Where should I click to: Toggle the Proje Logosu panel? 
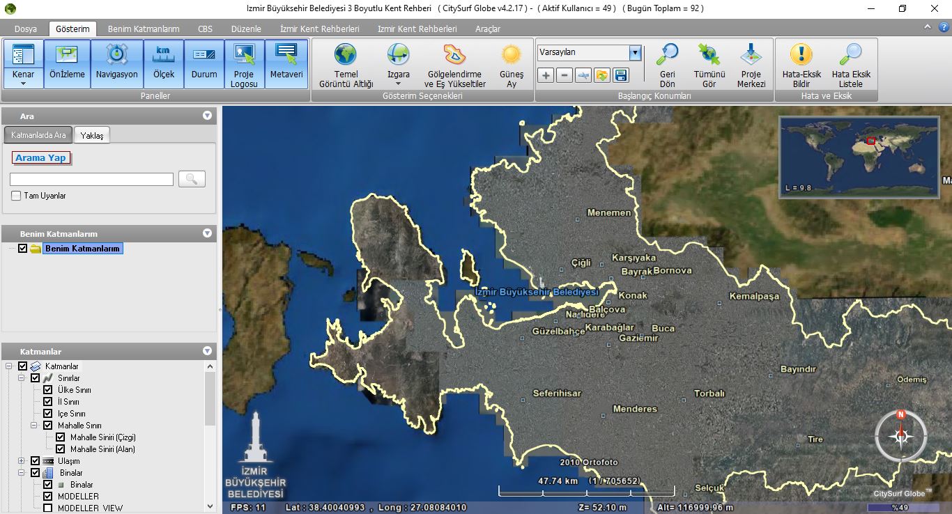click(245, 64)
